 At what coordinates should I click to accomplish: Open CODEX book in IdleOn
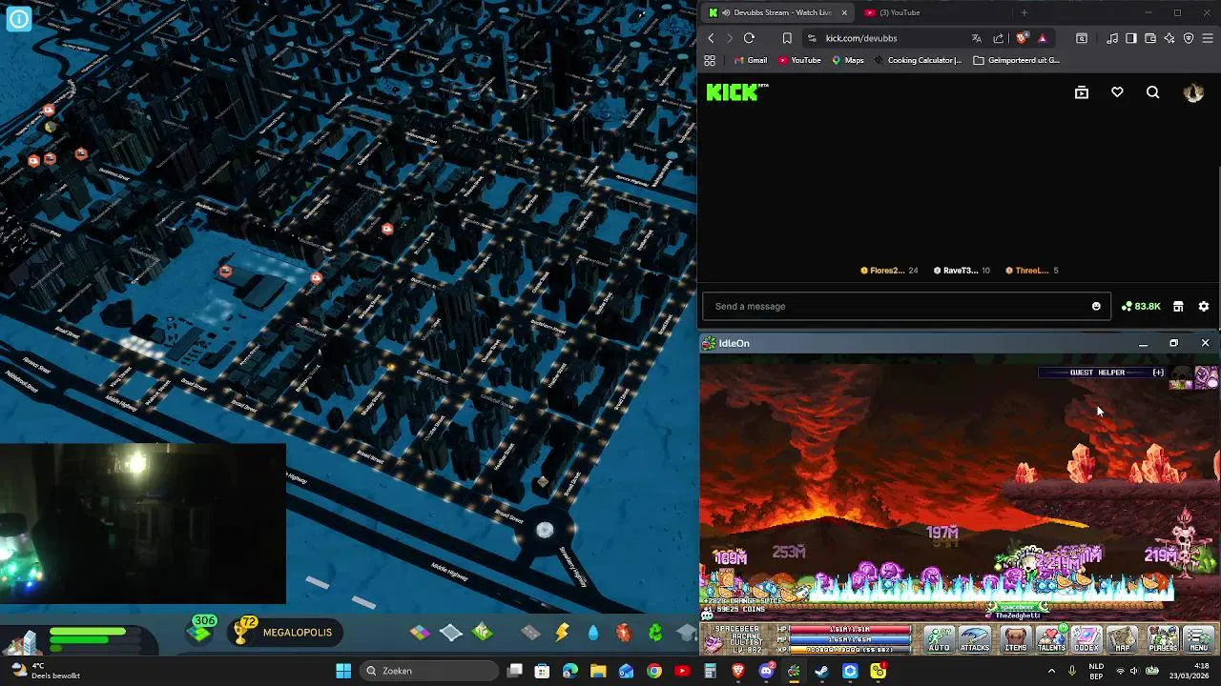1086,637
